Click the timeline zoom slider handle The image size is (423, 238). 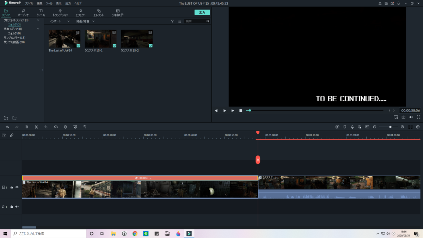point(390,127)
